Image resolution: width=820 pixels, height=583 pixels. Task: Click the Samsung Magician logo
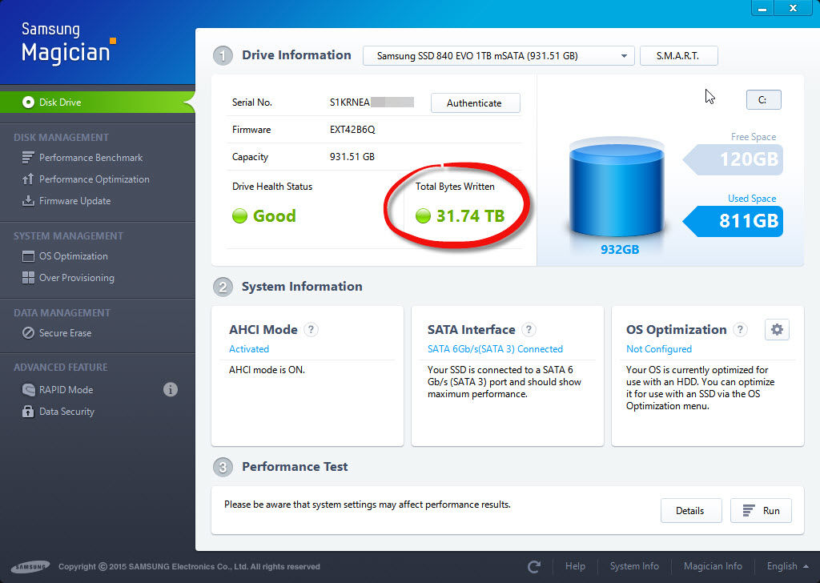coord(68,43)
